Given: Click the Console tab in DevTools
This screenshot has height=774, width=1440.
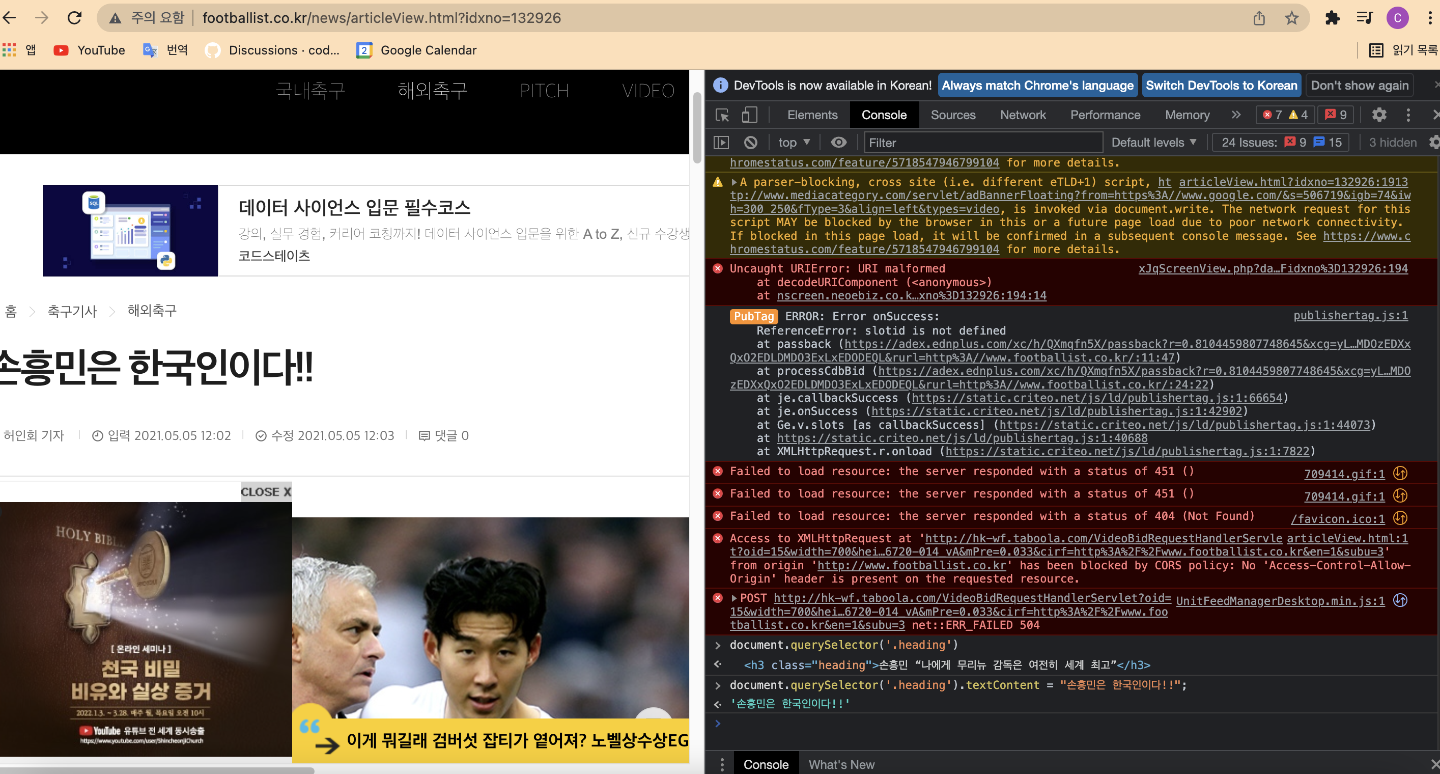Looking at the screenshot, I should [x=882, y=116].
